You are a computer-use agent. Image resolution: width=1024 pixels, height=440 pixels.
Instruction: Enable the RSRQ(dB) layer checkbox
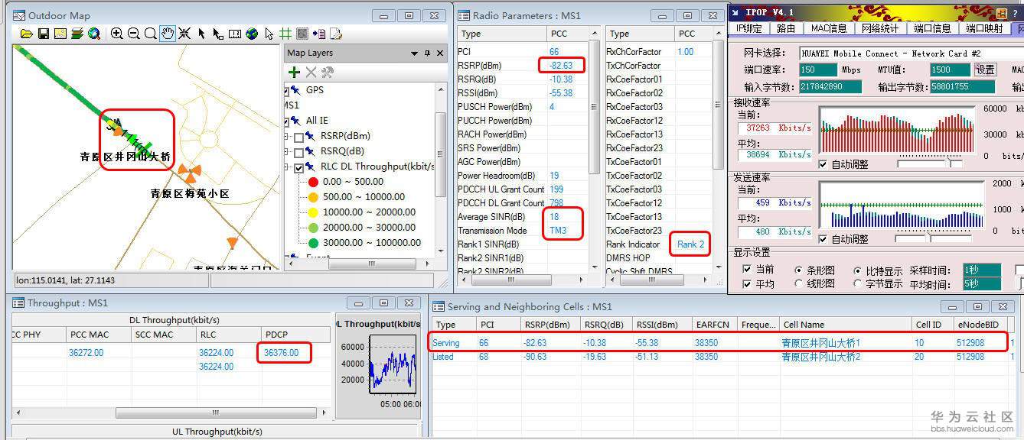click(x=299, y=151)
